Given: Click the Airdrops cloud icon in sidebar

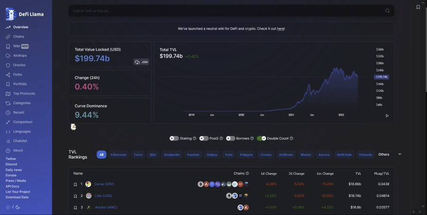Looking at the screenshot, I should click(8, 56).
